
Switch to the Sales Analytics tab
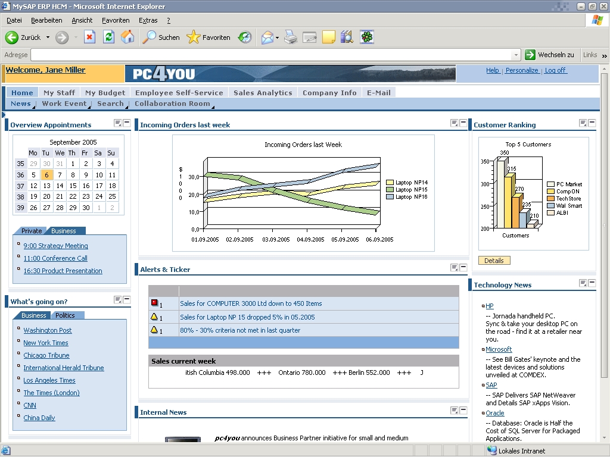tap(263, 92)
